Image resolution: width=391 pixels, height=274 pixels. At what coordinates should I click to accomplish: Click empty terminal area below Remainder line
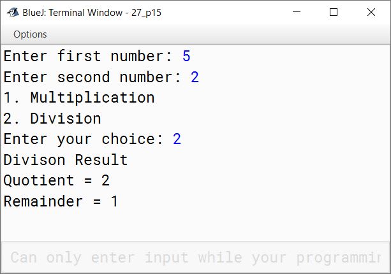point(195,226)
